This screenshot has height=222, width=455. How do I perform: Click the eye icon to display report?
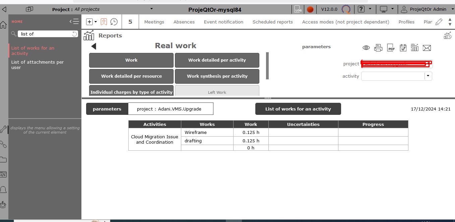point(366,48)
